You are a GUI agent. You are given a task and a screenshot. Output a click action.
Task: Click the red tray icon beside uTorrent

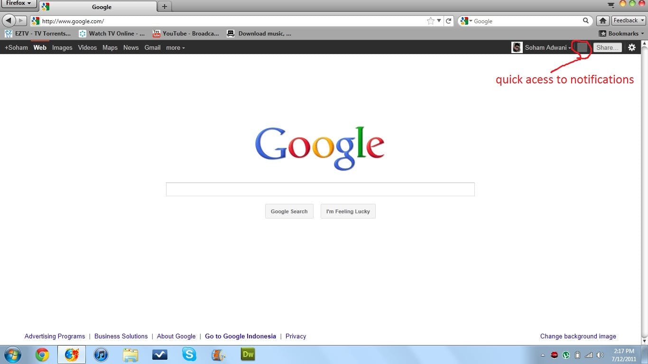(554, 355)
